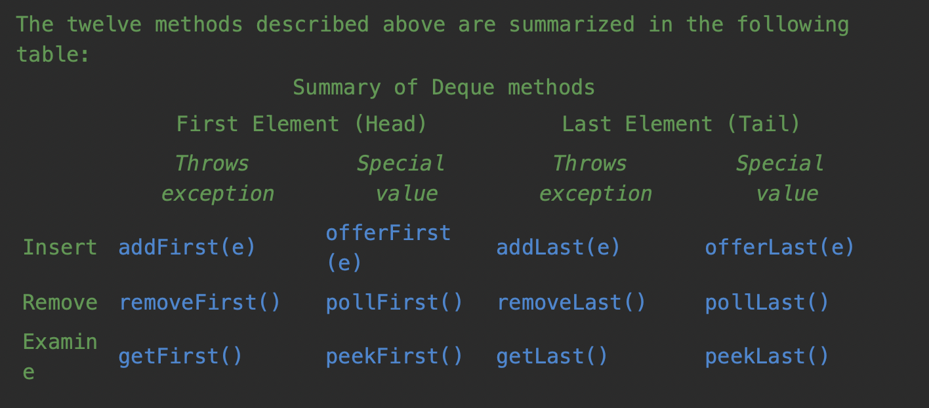Click 'Throws exception' header under Last Element
The height and width of the screenshot is (408, 929).
coord(595,178)
